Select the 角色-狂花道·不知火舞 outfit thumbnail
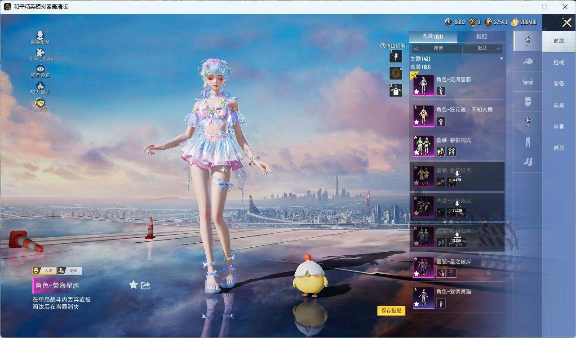576x338 pixels. [423, 116]
